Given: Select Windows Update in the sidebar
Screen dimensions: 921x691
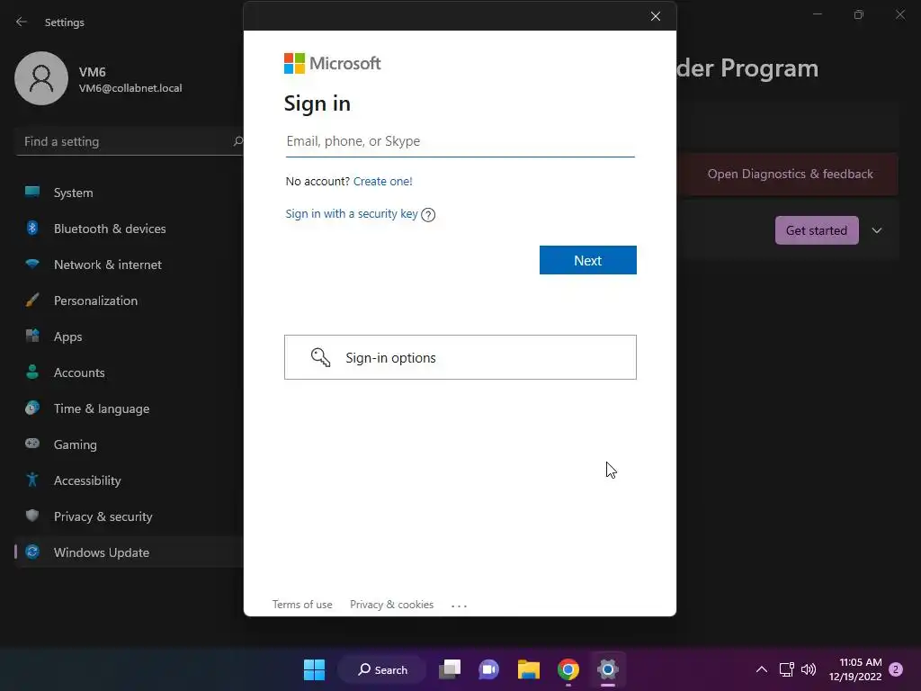Looking at the screenshot, I should tap(130, 552).
